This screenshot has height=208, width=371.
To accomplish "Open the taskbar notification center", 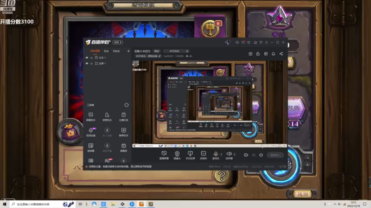I will click(x=365, y=204).
